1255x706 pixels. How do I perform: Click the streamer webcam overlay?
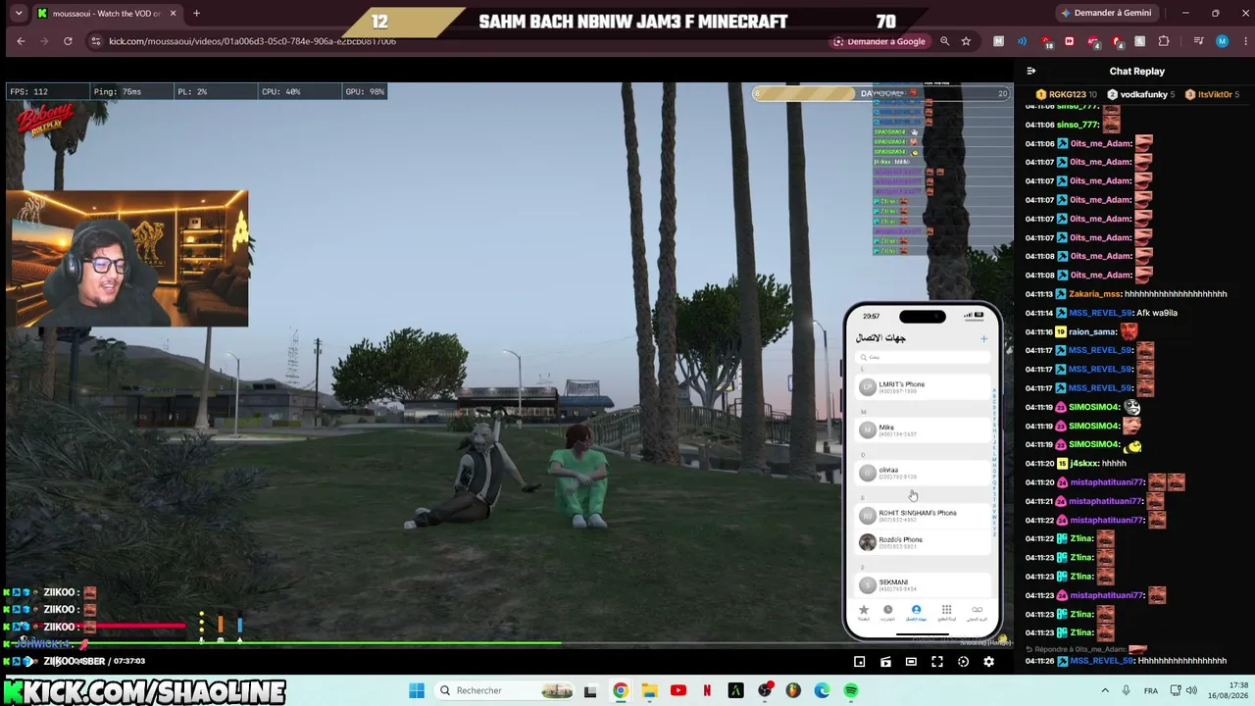coord(127,259)
